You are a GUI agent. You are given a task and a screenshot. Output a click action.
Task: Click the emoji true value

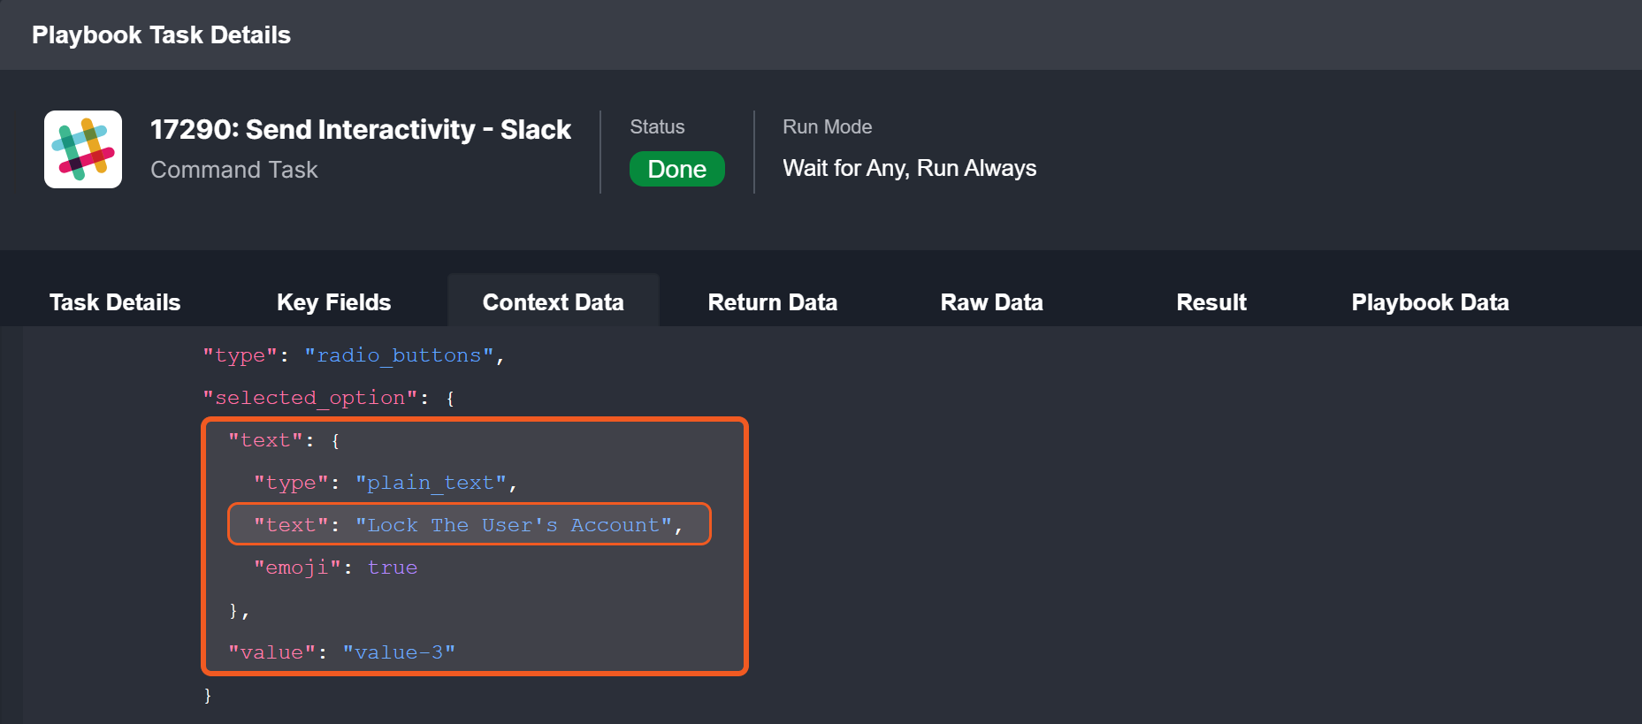[x=392, y=568]
